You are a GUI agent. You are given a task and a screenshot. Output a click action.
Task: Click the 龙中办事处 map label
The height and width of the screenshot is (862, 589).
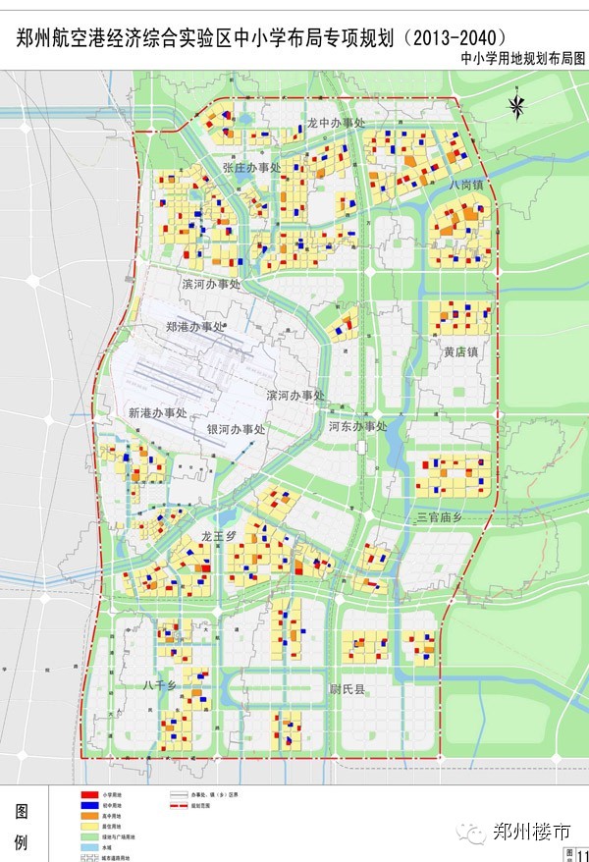coord(335,123)
